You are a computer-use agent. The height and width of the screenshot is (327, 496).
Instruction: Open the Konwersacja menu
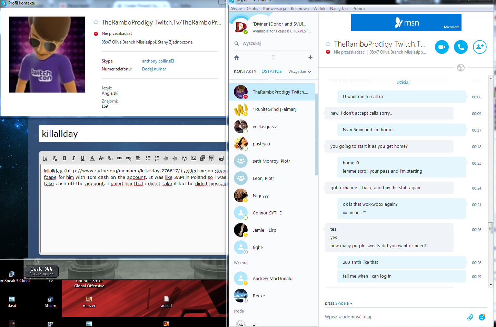click(x=275, y=9)
